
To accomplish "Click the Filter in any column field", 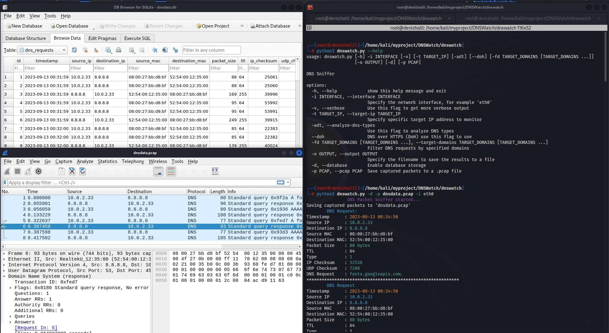I will (211, 50).
